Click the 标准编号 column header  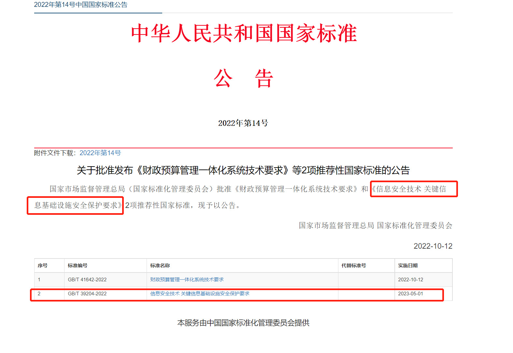coord(105,266)
